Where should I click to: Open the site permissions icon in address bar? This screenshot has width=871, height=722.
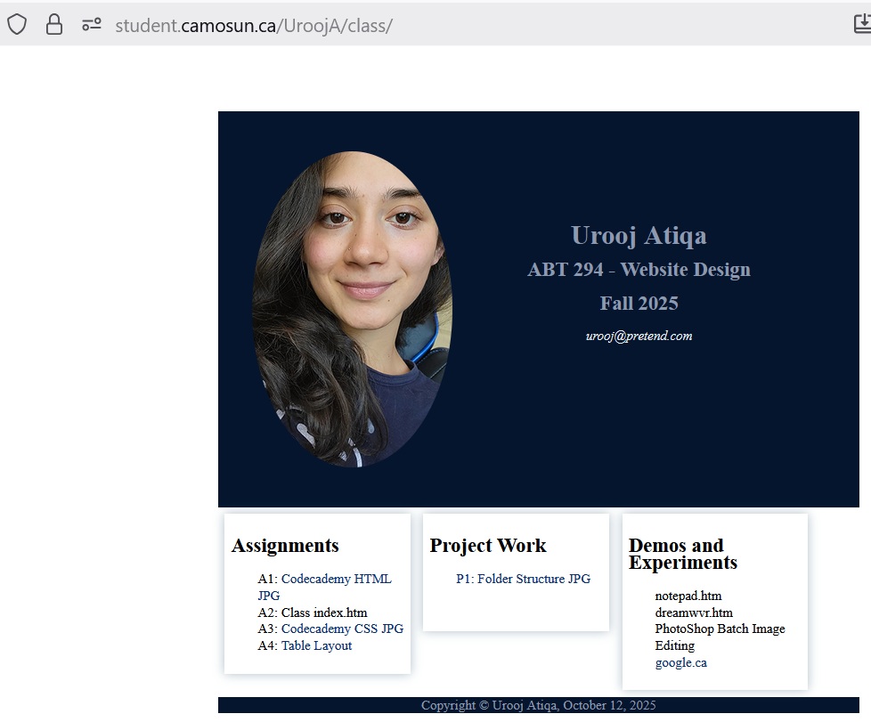pyautogui.click(x=92, y=25)
